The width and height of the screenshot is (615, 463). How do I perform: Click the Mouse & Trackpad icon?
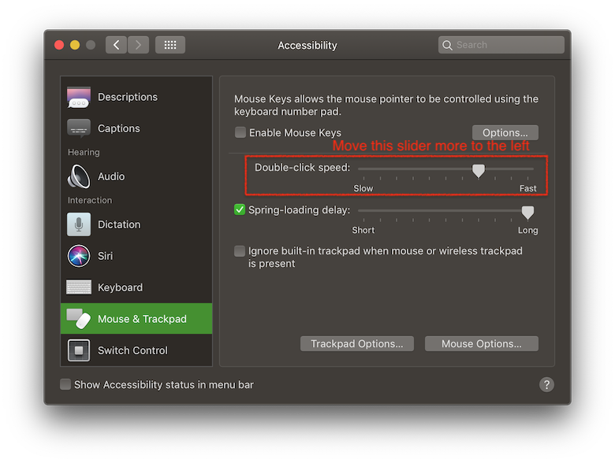coord(79,319)
